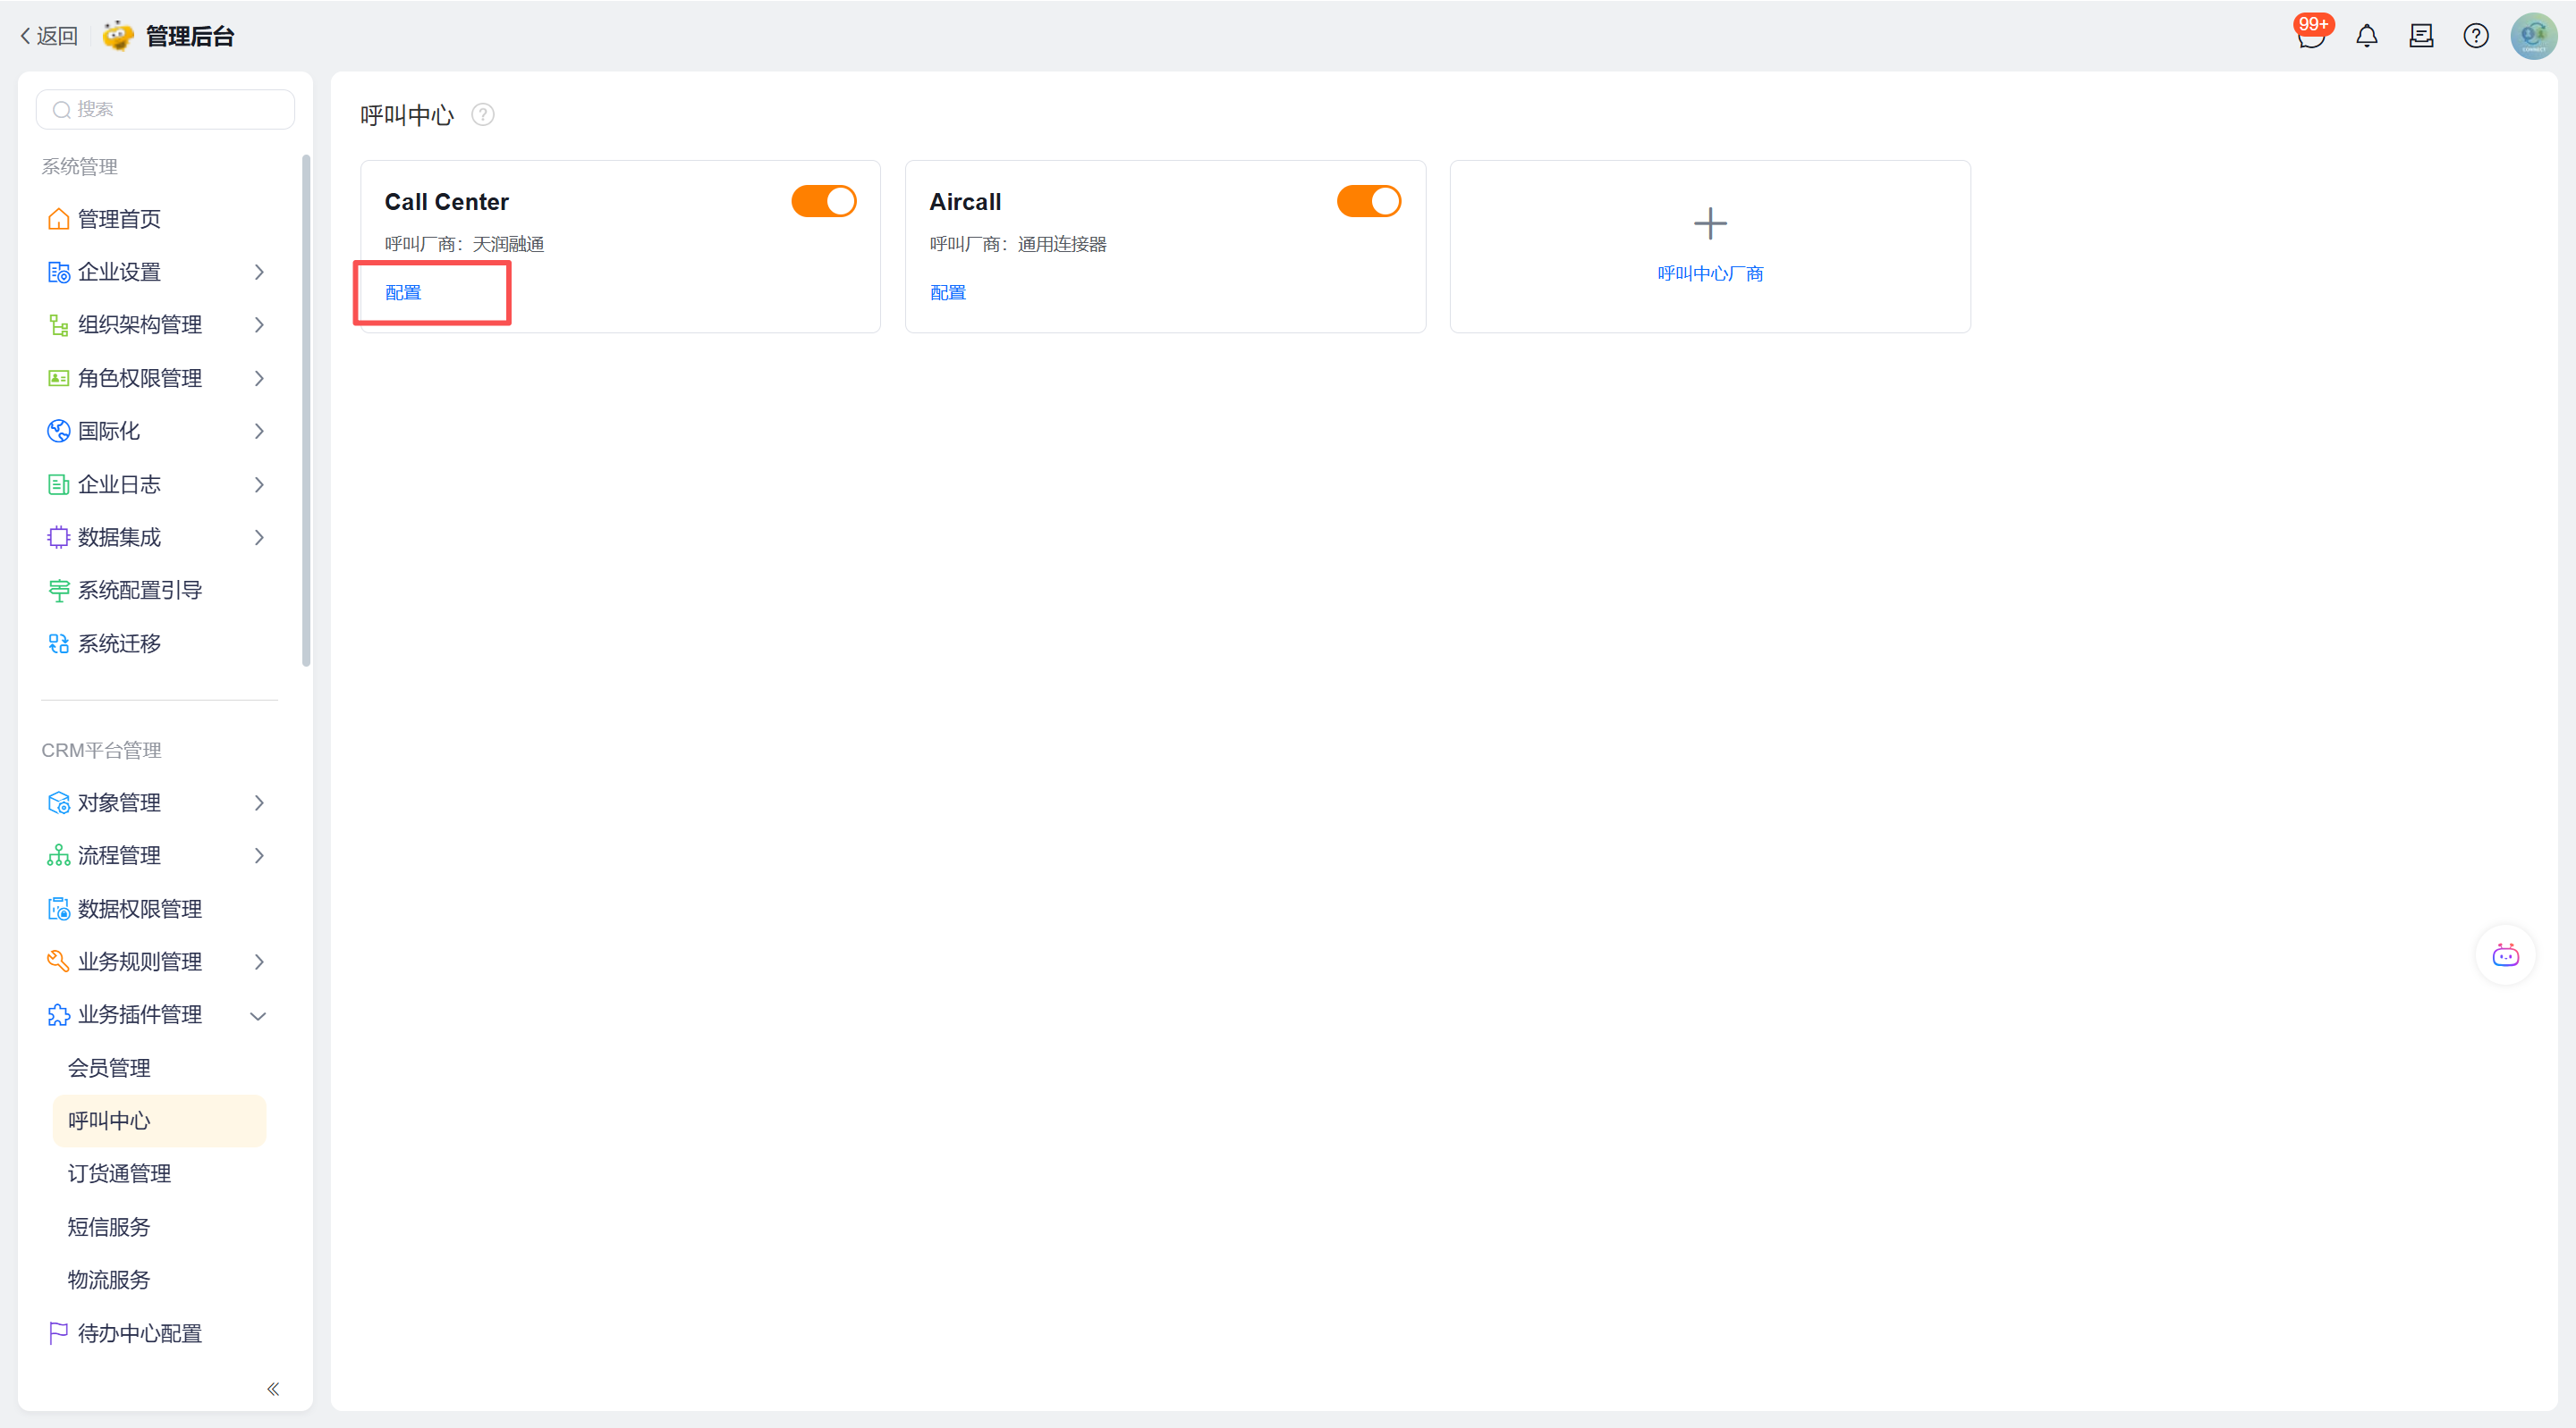Open the AI assistant robot floating icon

tap(2505, 956)
